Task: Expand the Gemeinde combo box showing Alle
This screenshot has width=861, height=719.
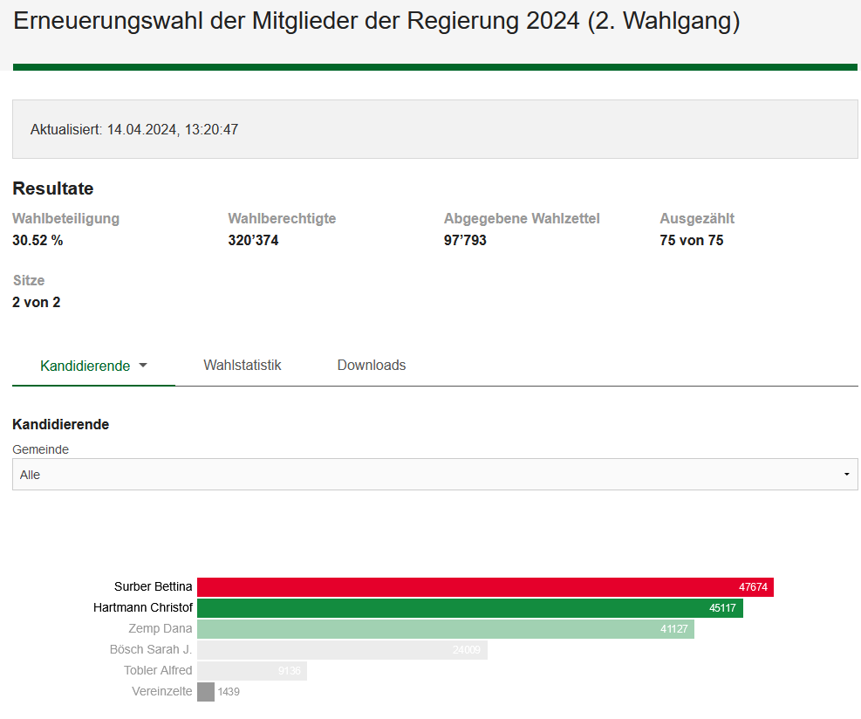Action: click(x=434, y=474)
